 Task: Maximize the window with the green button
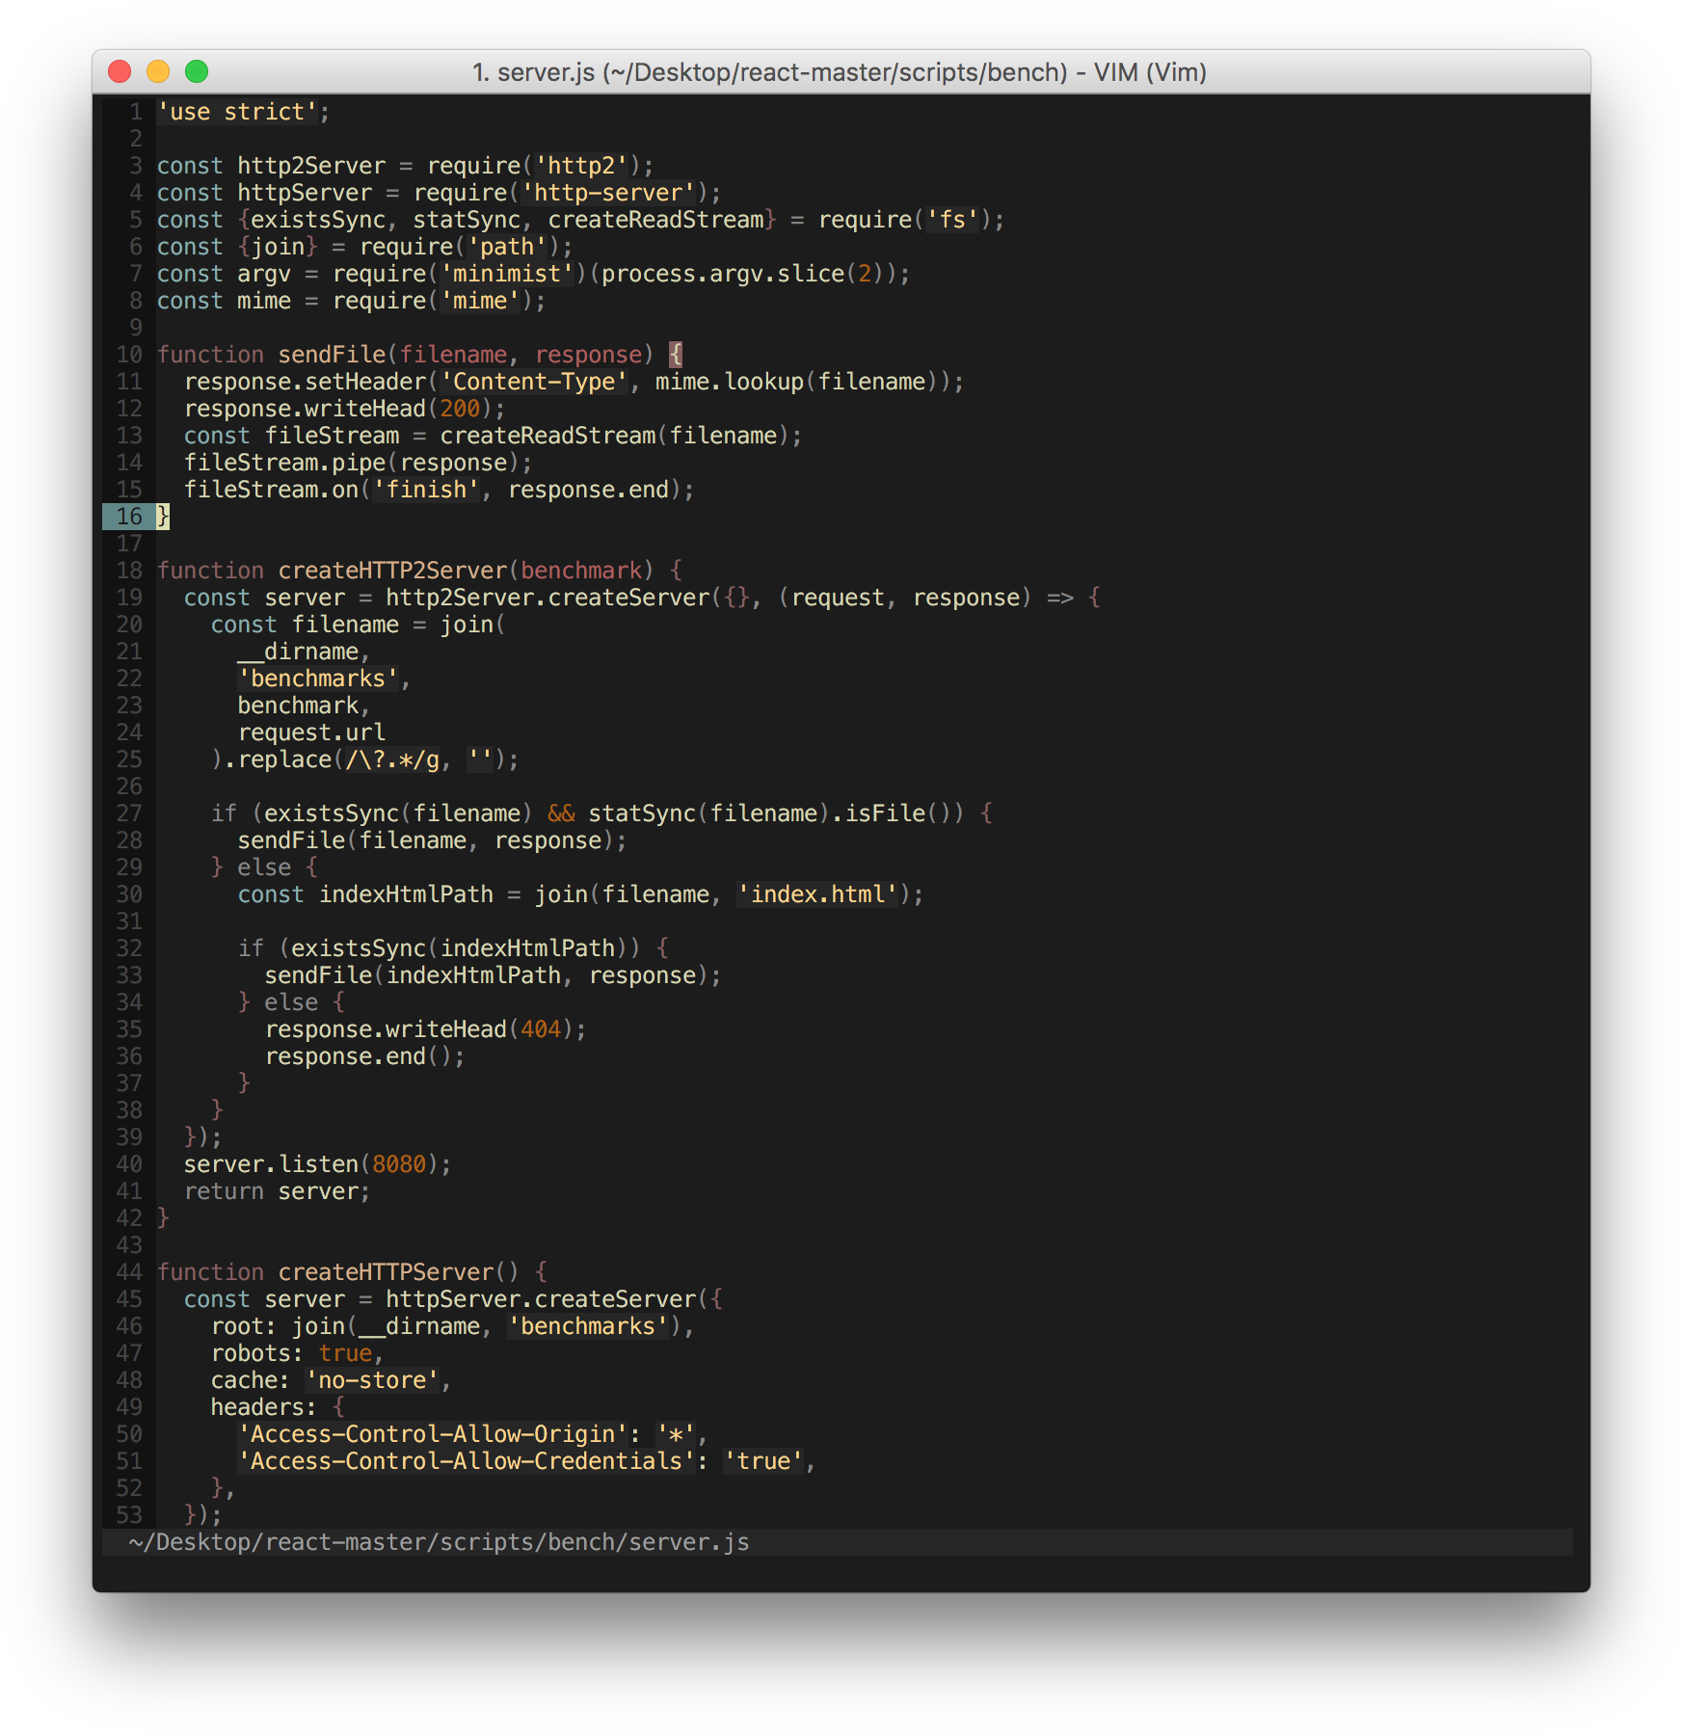pos(197,71)
